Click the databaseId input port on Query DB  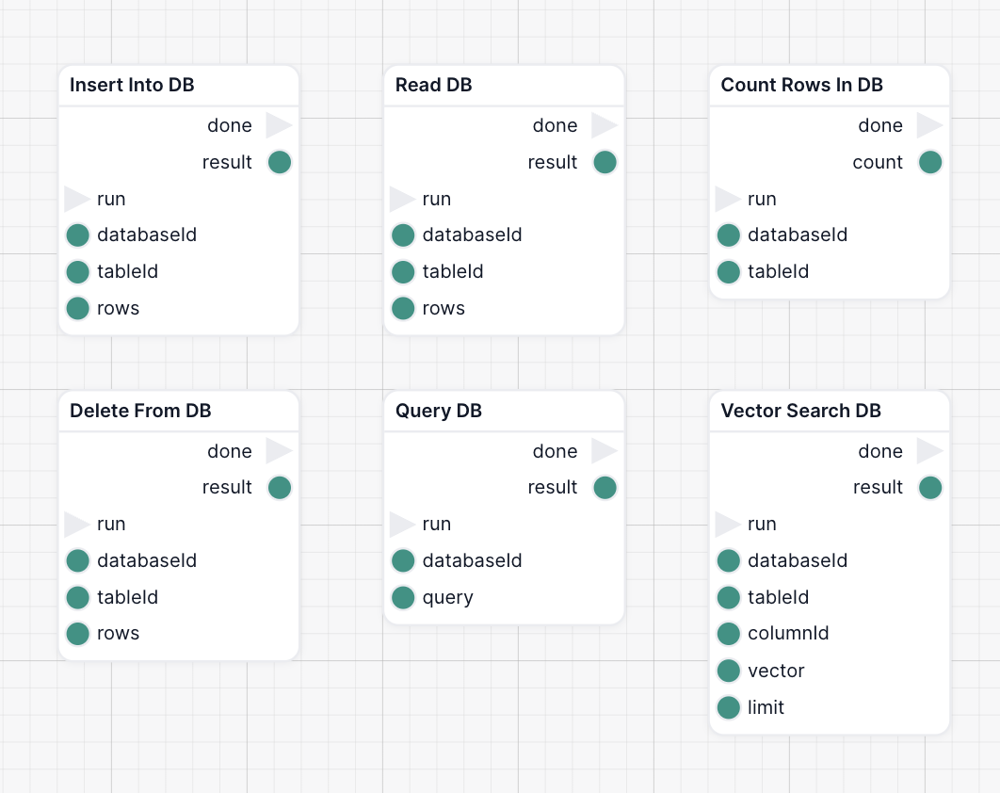(x=403, y=560)
